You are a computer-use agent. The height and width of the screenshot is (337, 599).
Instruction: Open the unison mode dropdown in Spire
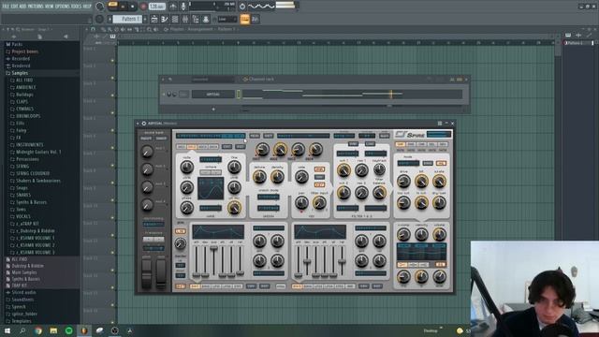click(269, 197)
